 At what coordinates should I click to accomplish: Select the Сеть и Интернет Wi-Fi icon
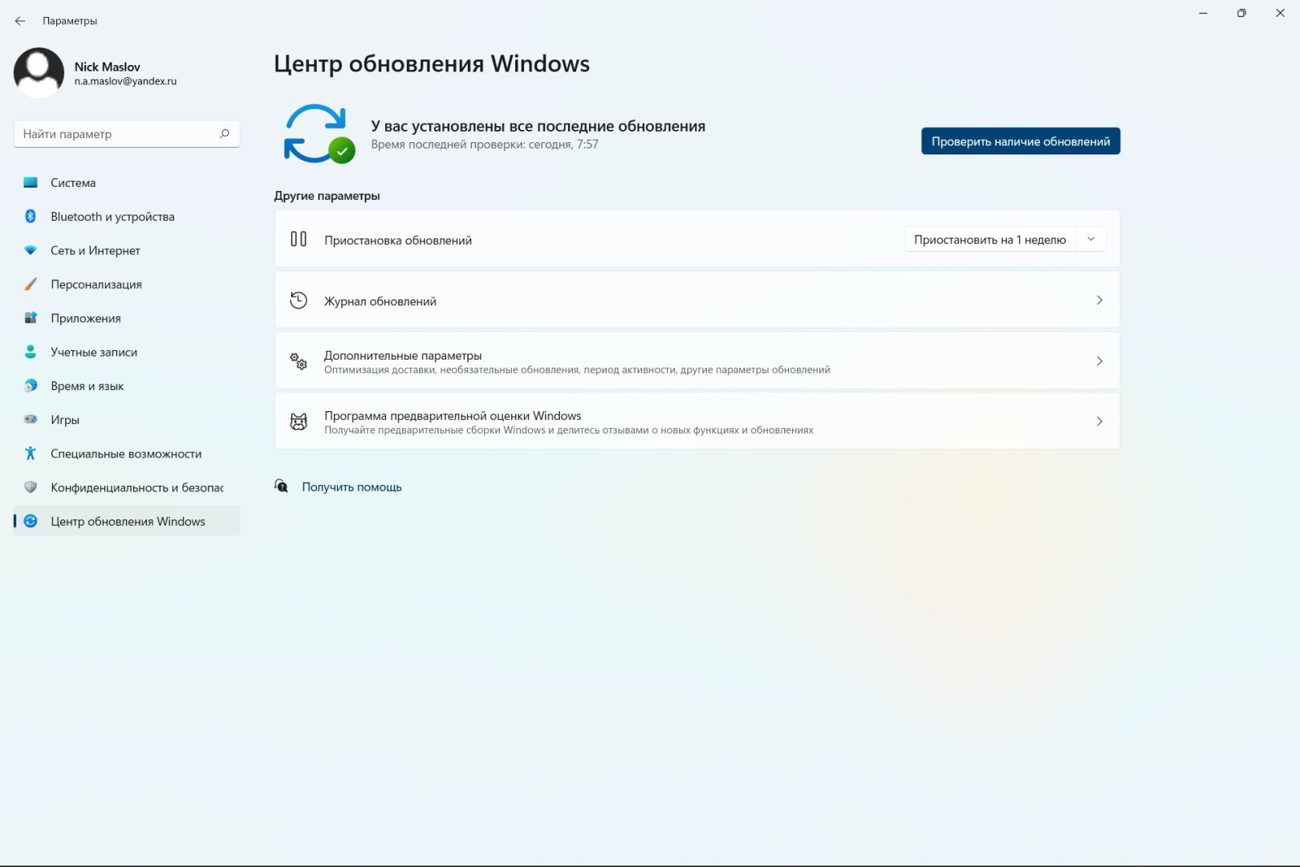(30, 250)
